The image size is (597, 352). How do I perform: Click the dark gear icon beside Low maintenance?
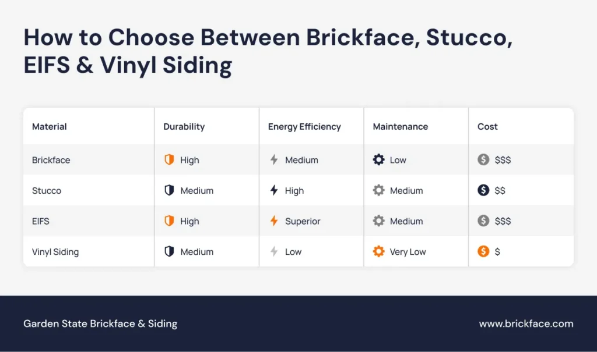pos(378,160)
